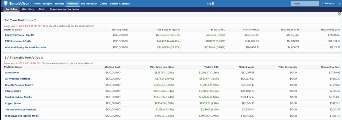Open the Home menu
Screen dimensions: 342x120
click(x=37, y=4)
